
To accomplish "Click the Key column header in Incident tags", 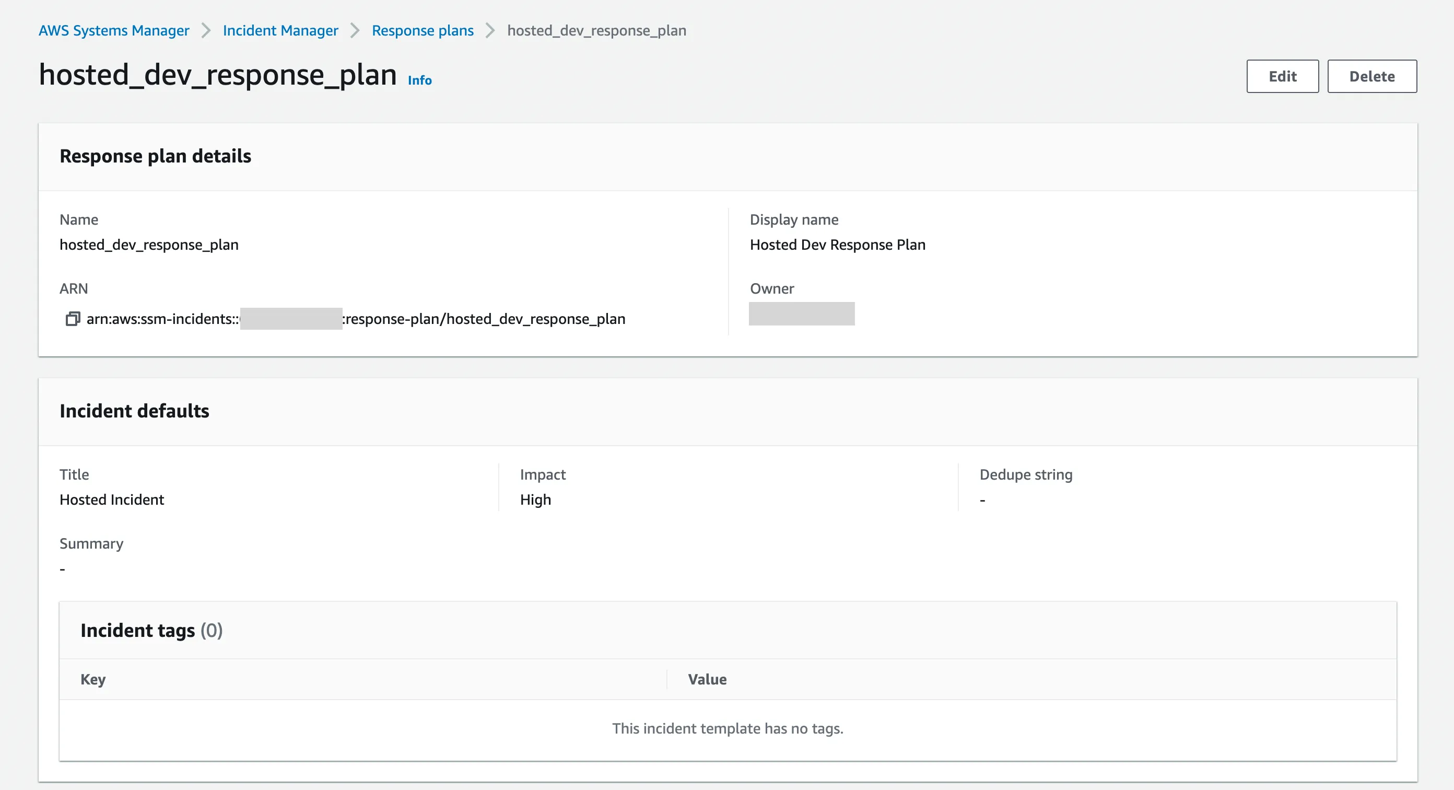I will pos(92,679).
